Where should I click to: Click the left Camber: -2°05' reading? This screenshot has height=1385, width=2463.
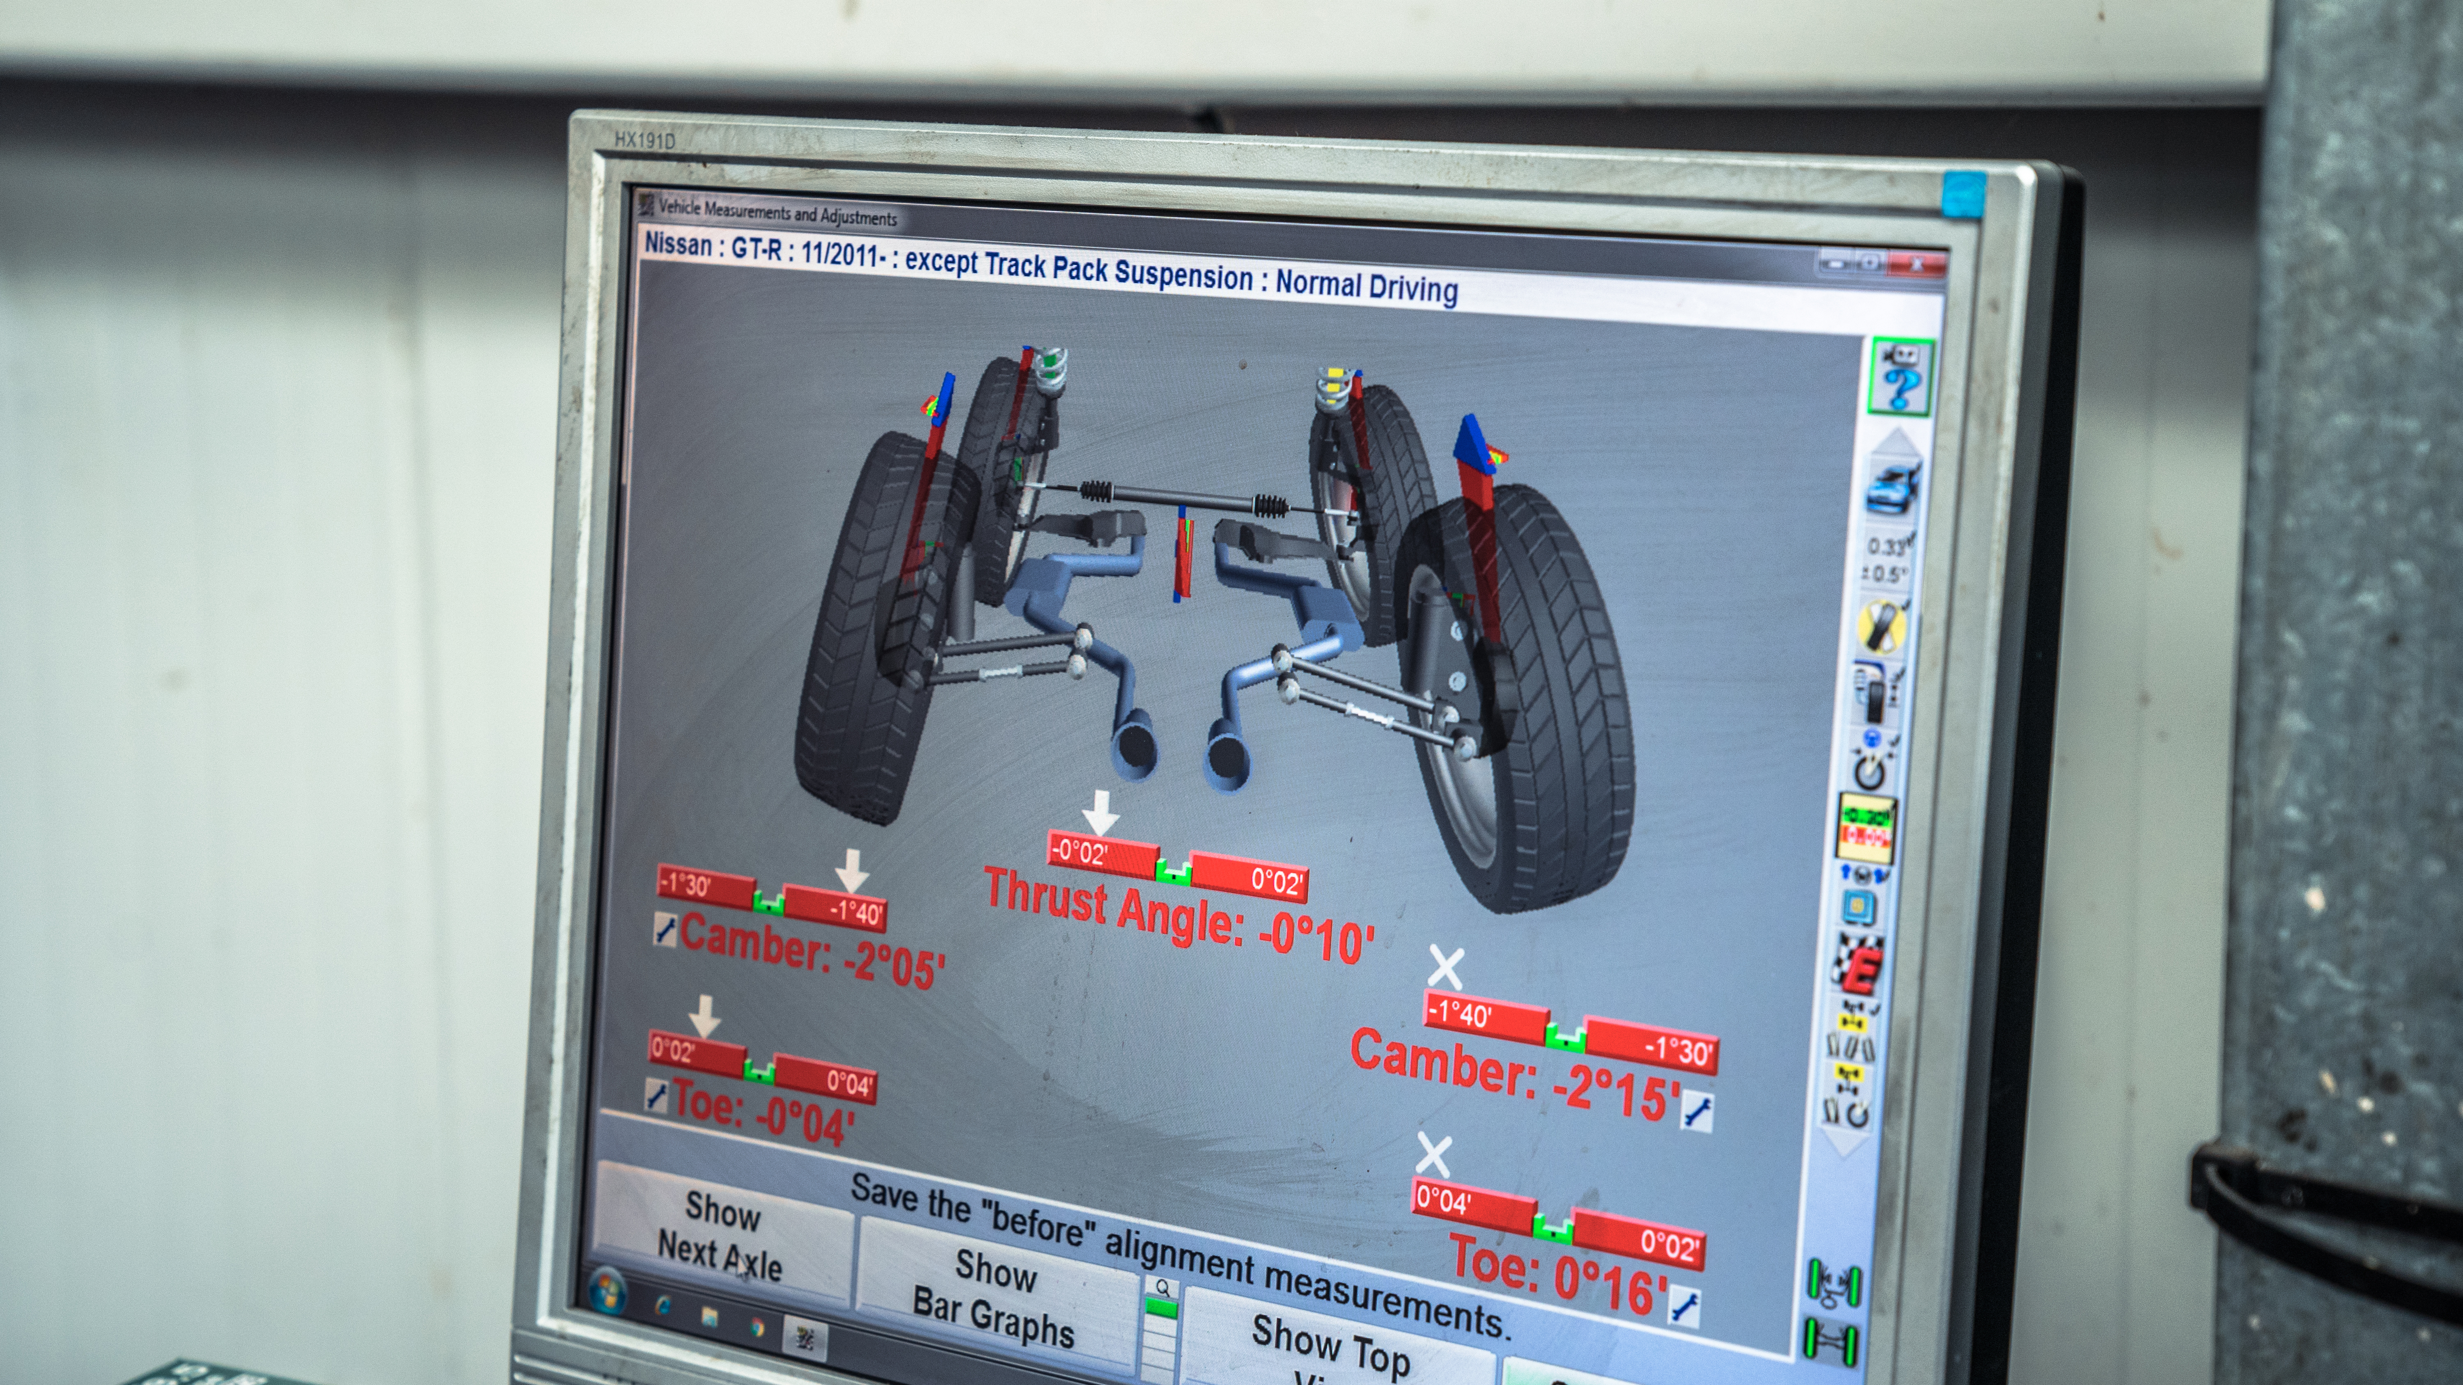[813, 951]
